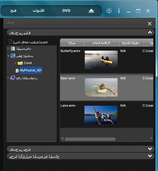This screenshot has height=171, width=158.
Task: Select the Corel folder icon
Action: [20, 63]
